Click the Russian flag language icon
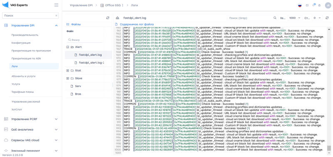The width and height of the screenshot is (333, 157). [x=300, y=5]
